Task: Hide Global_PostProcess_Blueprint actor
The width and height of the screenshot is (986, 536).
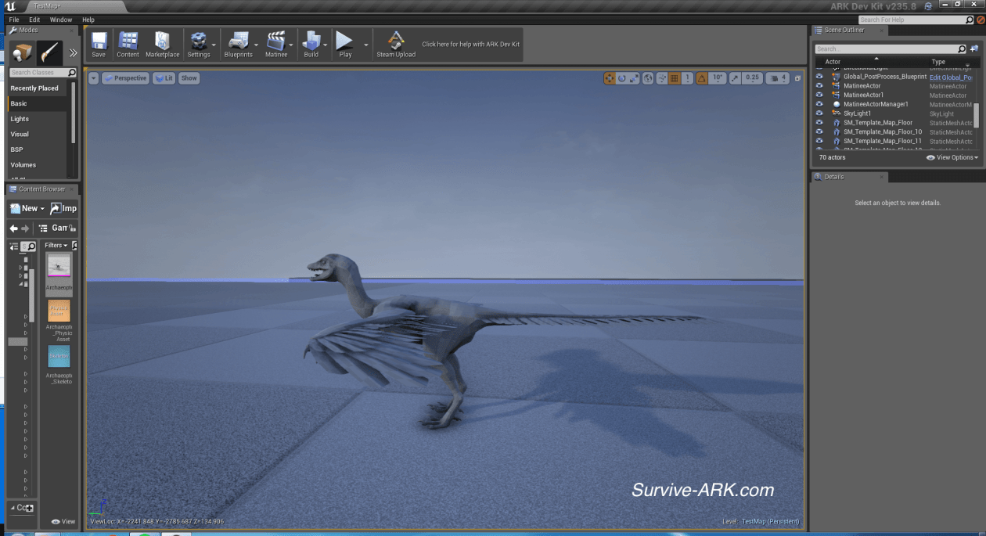Action: coord(819,77)
